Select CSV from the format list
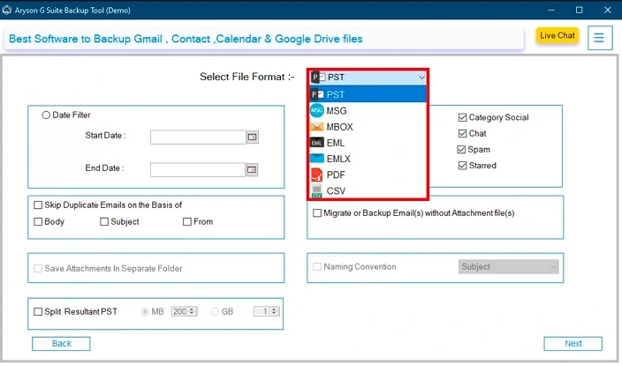Viewport: 622px width, 365px height. [368, 190]
